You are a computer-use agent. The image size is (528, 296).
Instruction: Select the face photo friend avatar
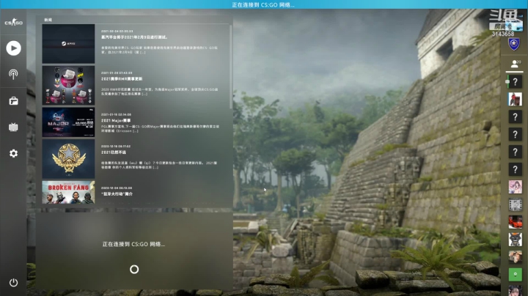[516, 257]
